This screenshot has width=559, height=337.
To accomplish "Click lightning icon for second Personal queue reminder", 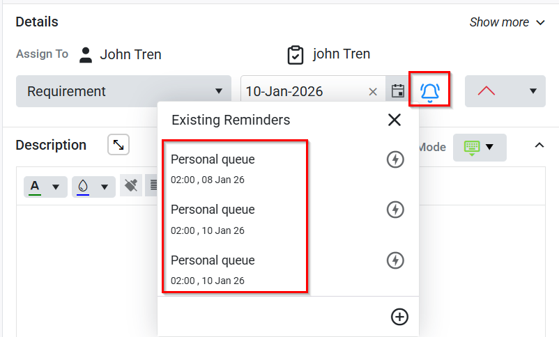I will 395,210.
